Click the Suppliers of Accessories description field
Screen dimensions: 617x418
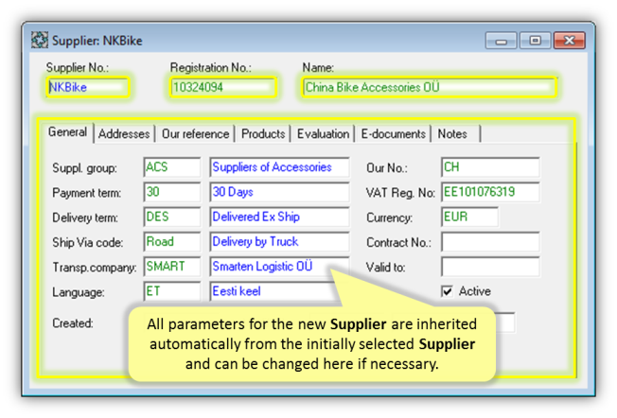[279, 167]
